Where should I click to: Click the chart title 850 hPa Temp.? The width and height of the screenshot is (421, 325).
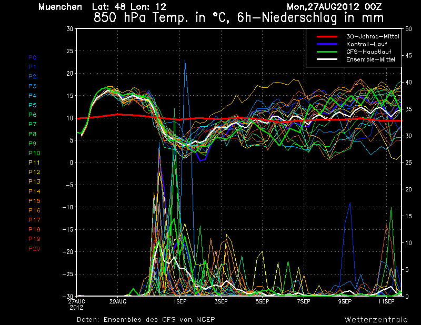point(238,18)
